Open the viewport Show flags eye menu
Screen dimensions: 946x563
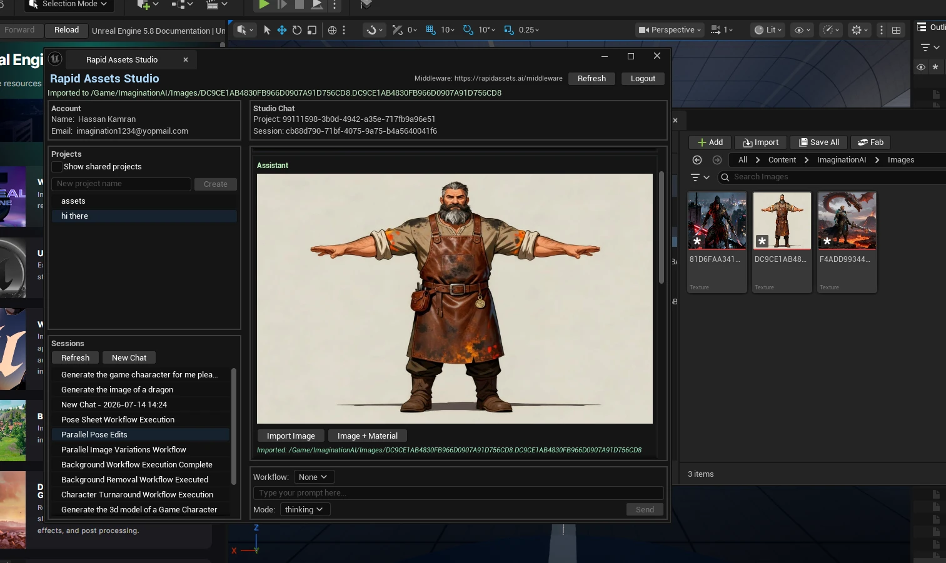click(x=802, y=30)
